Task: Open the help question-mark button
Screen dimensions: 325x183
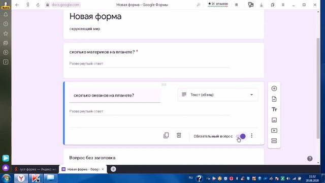Action: point(310,159)
